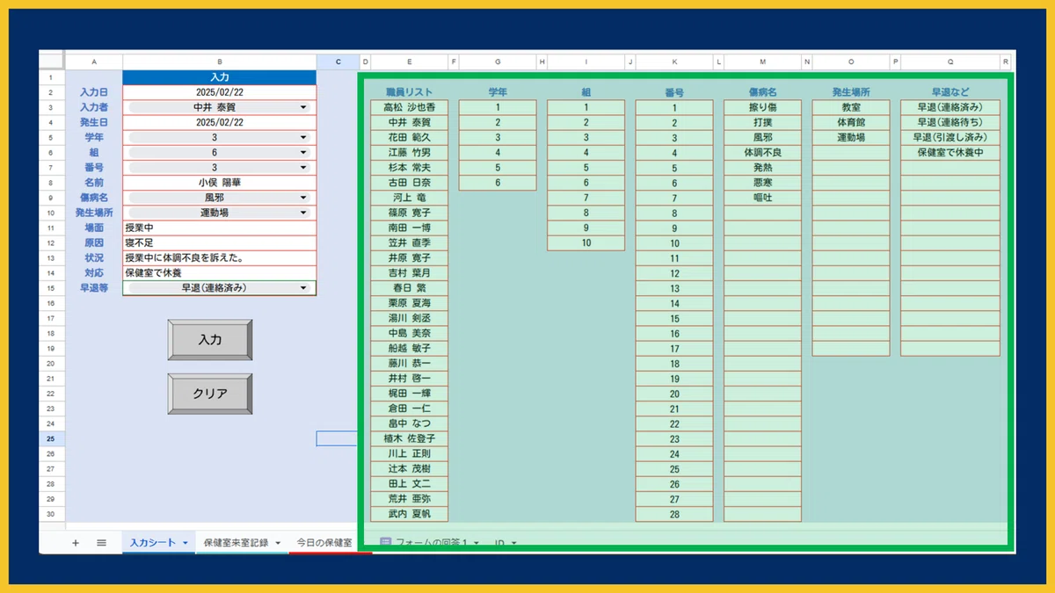Click the 場面 cell with 授業中
Image resolution: width=1055 pixels, height=593 pixels.
click(219, 228)
